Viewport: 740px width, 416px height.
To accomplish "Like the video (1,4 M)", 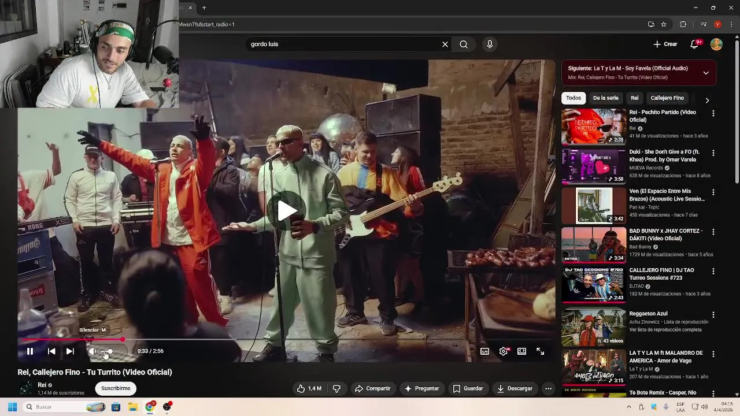I will click(x=309, y=389).
